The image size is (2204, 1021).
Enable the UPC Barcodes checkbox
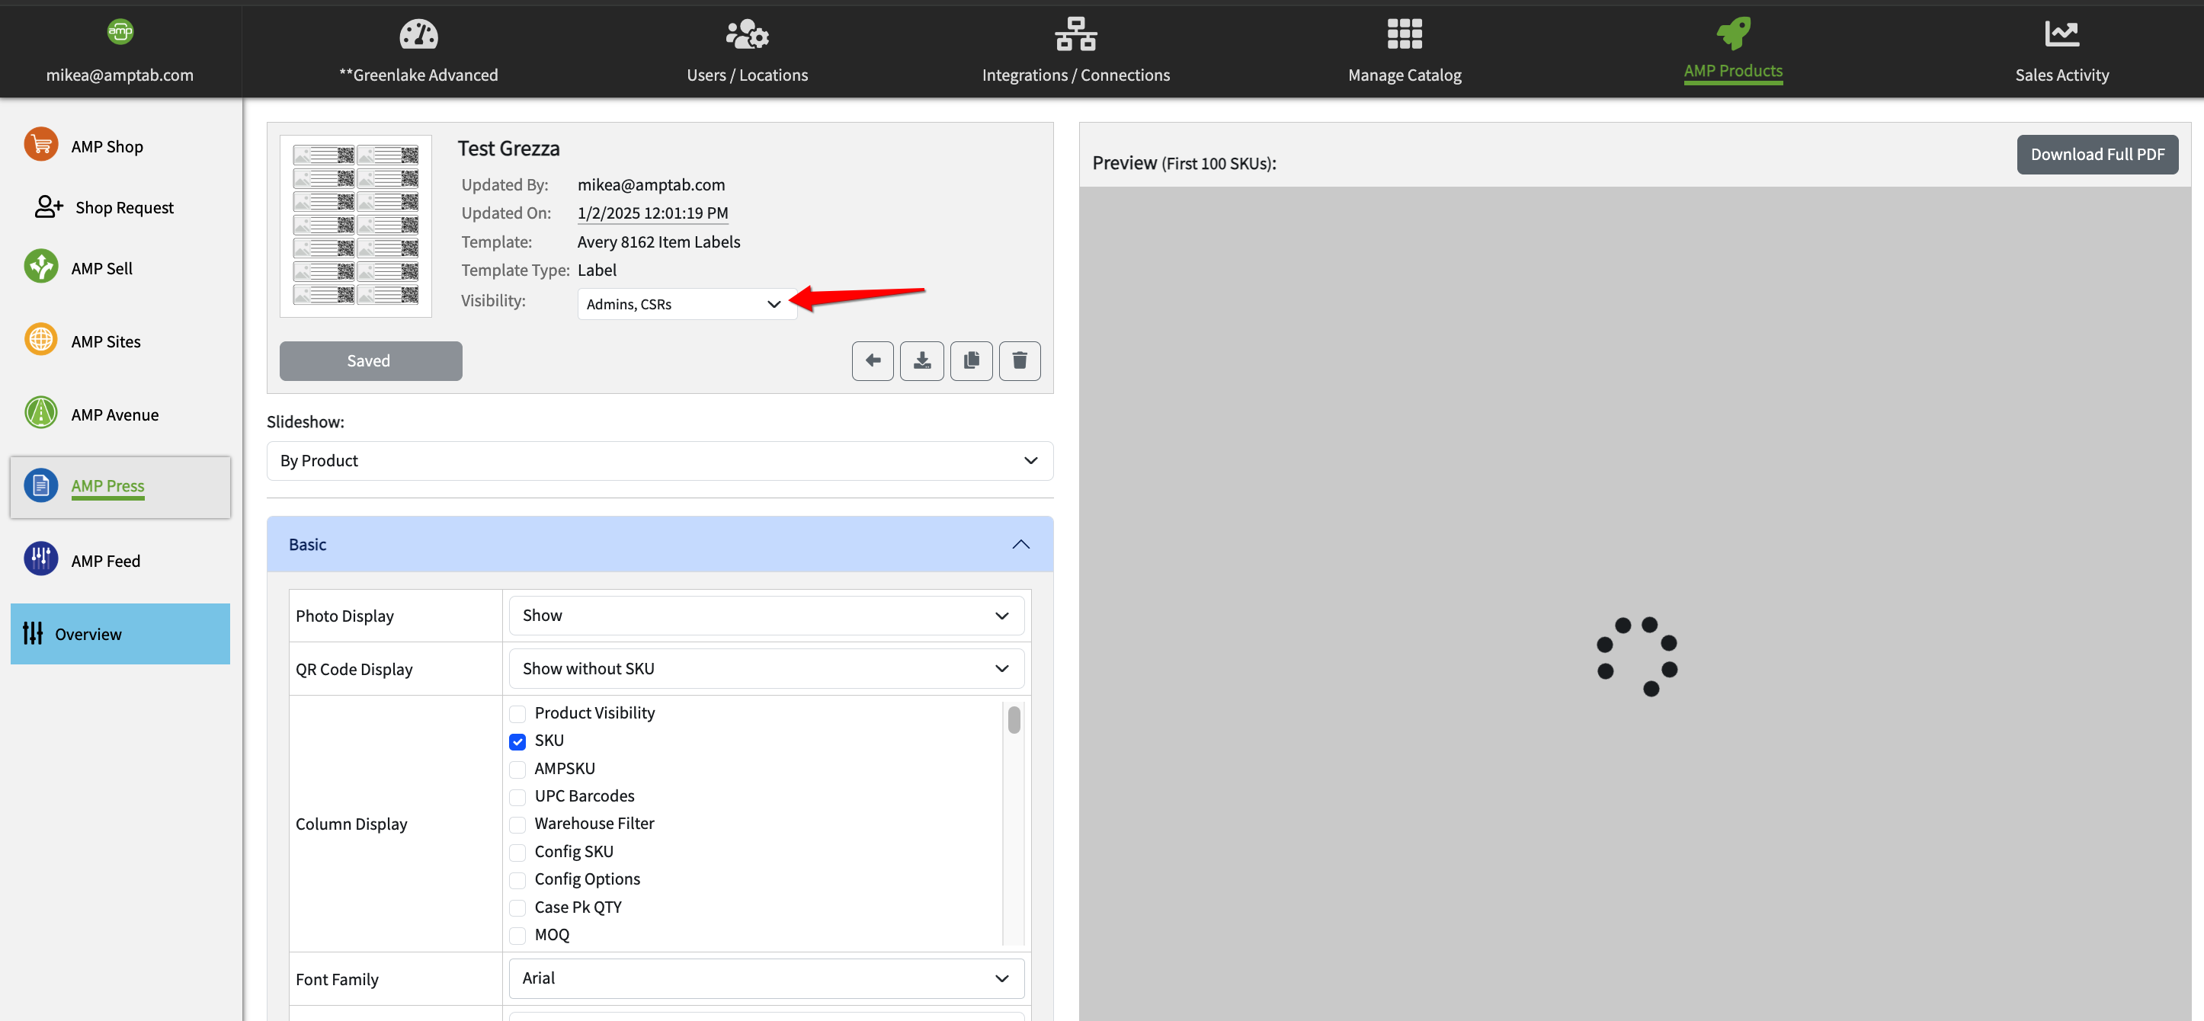(517, 797)
